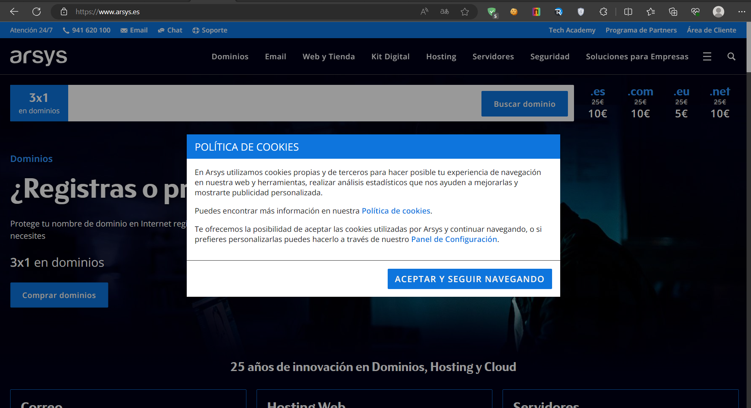This screenshot has width=751, height=408.
Task: Click the phone icon beside 941 620 100
Action: coord(65,30)
